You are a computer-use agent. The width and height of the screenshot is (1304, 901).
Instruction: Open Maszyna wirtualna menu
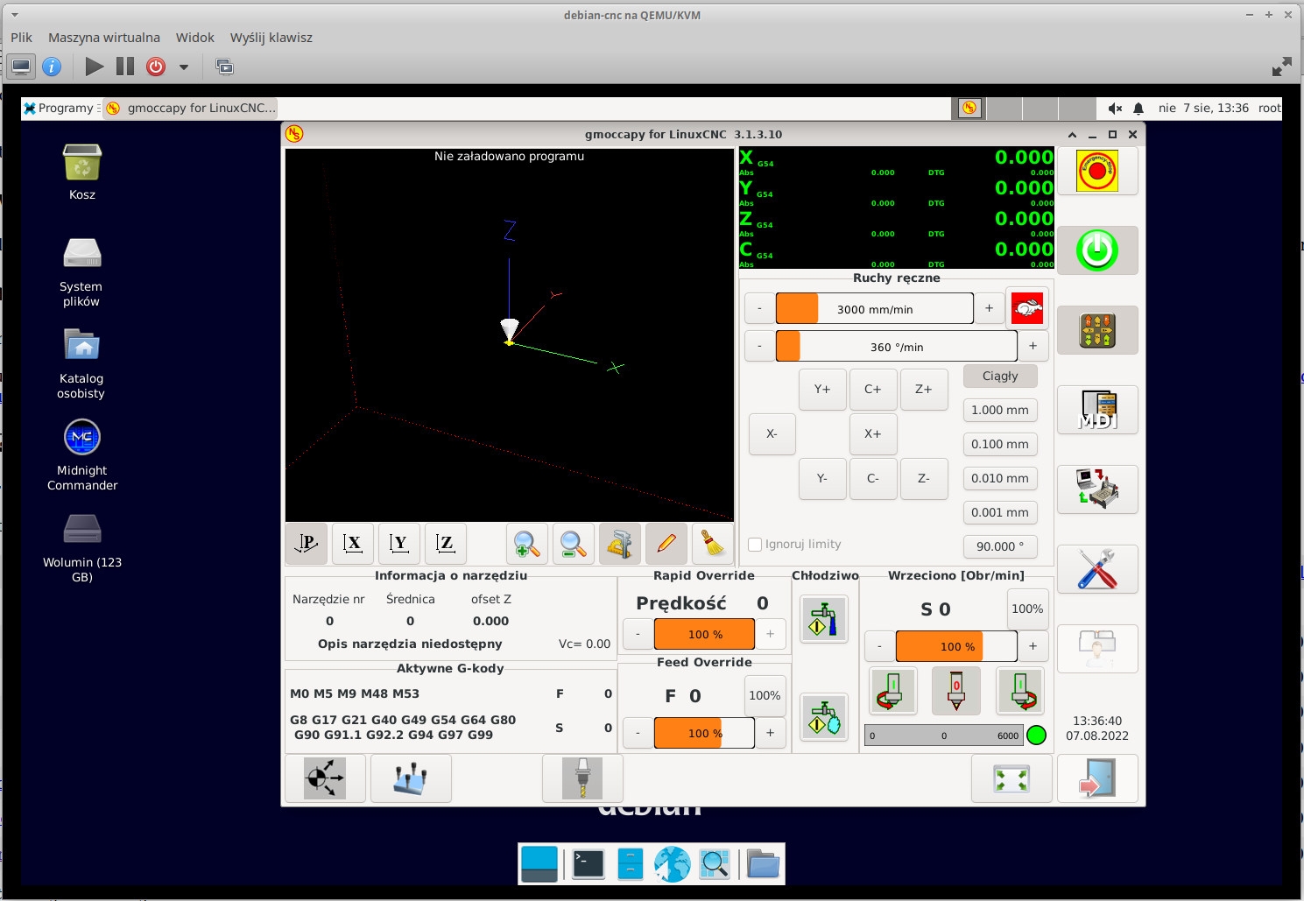pos(104,38)
